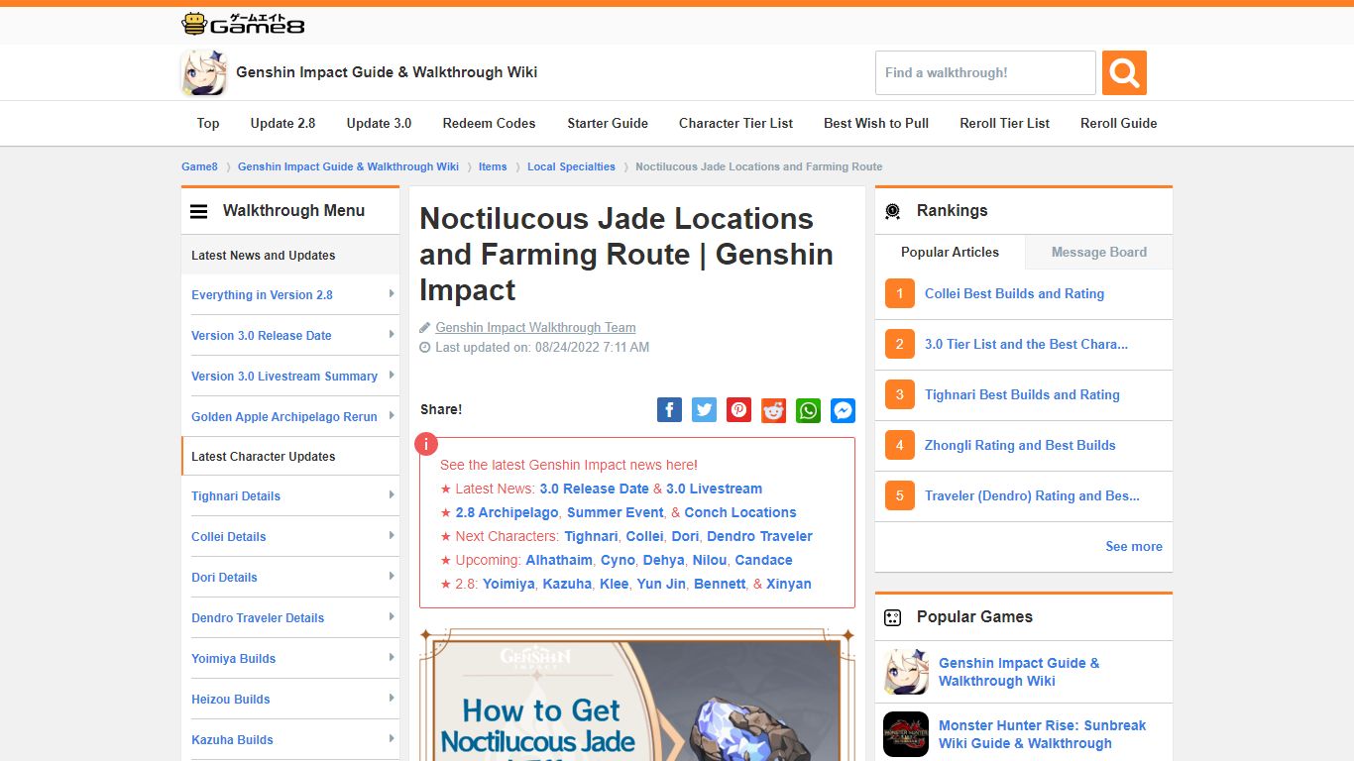Click the Noctilucous Jade banner image
This screenshot has height=761, width=1354.
click(x=637, y=696)
